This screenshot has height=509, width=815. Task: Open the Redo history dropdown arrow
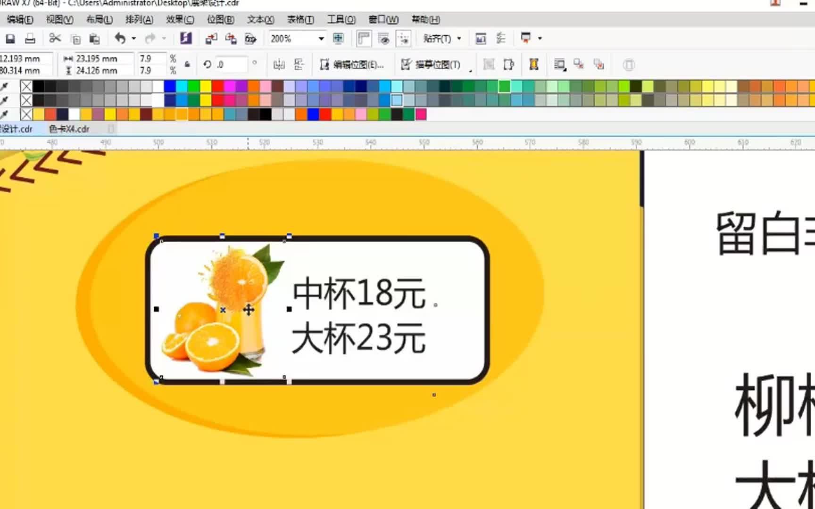164,39
